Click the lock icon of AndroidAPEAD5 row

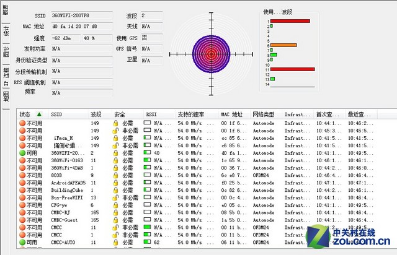(x=115, y=183)
